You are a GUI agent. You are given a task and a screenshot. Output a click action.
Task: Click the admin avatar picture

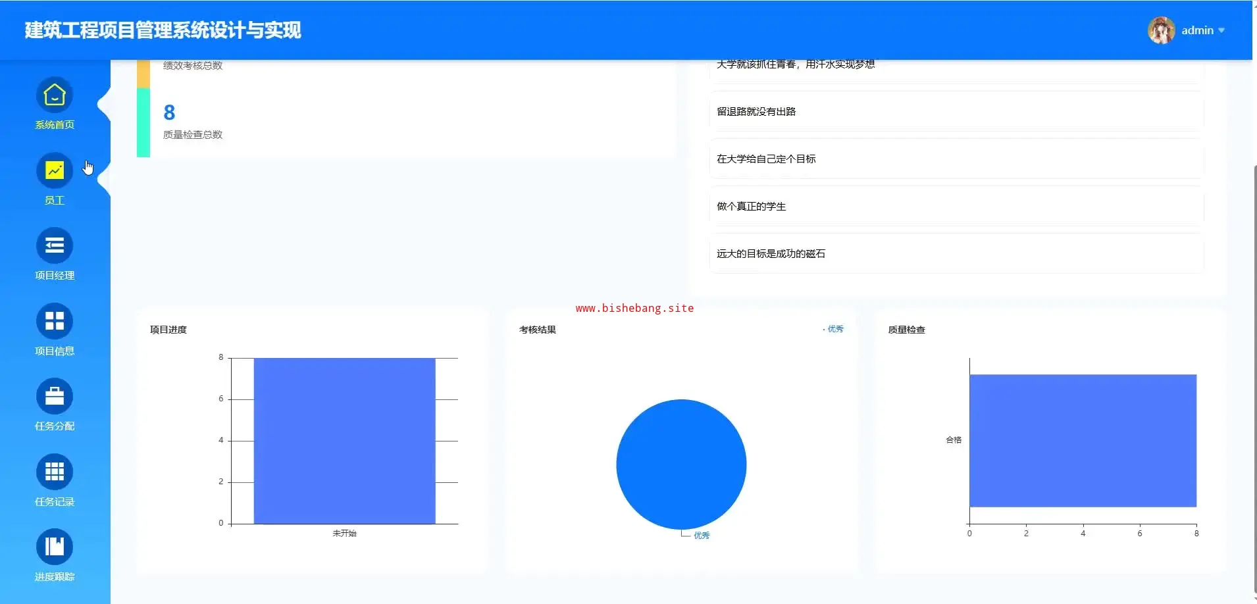coord(1162,30)
